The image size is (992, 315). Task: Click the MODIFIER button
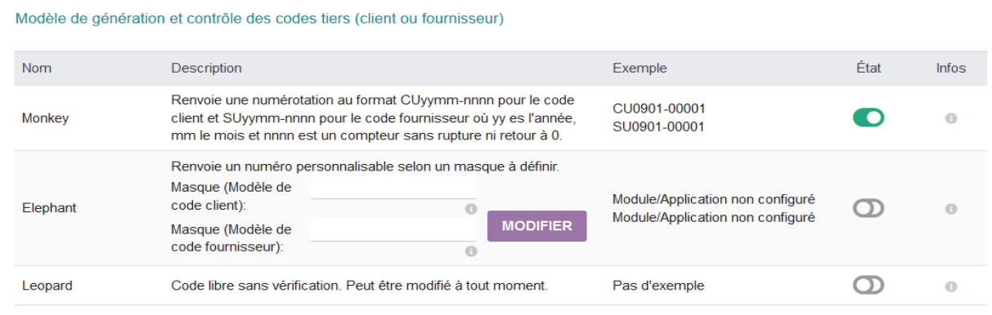coord(537,226)
